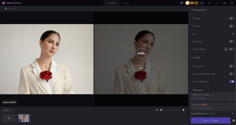
Task: Disable the Color Calibration toggle
Action: 232,82
